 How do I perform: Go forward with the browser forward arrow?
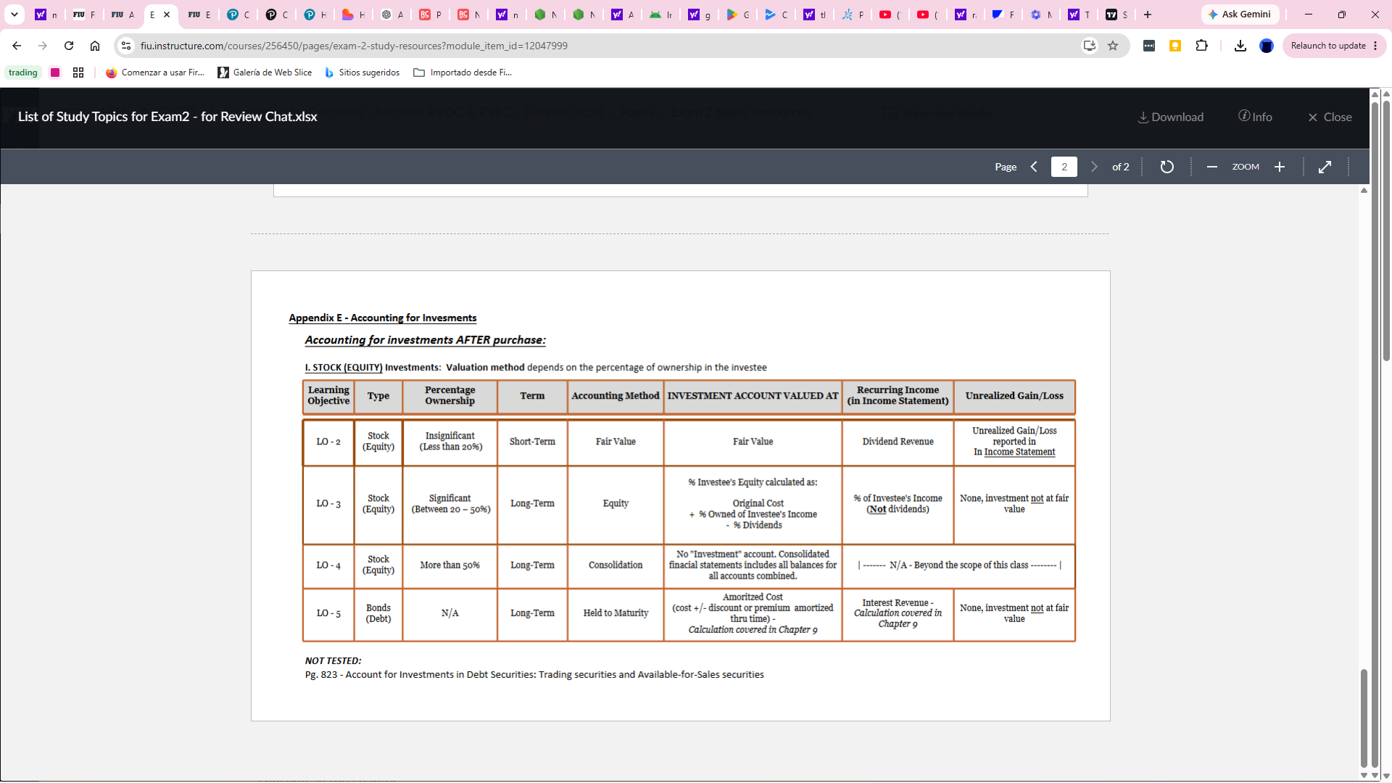[43, 46]
